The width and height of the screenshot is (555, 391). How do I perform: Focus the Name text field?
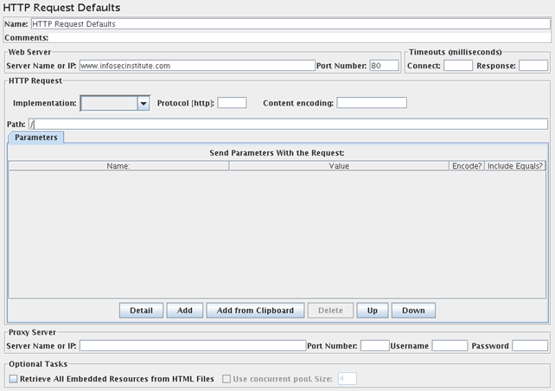coord(290,24)
